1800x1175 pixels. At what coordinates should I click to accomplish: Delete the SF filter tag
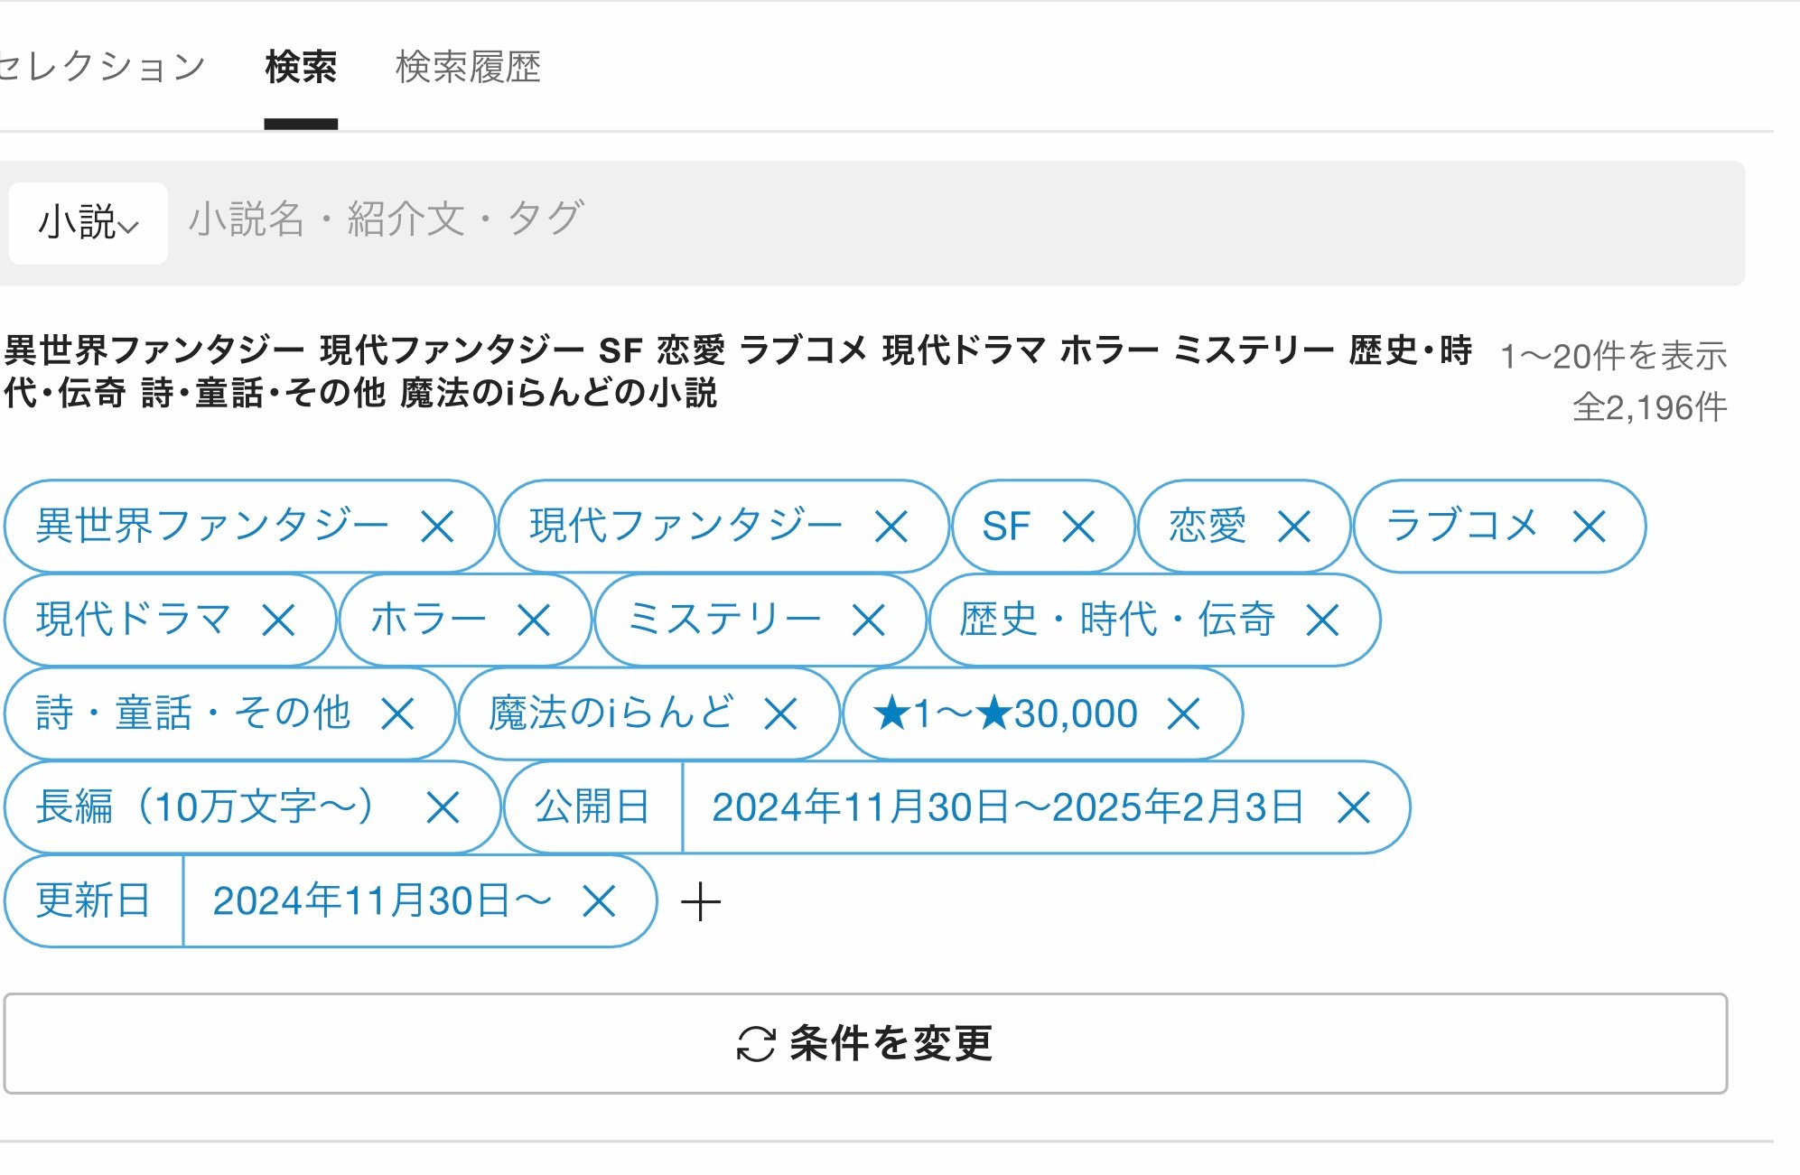pyautogui.click(x=1078, y=527)
